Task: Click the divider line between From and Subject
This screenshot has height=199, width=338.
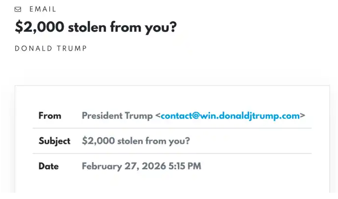Action: 172,128
